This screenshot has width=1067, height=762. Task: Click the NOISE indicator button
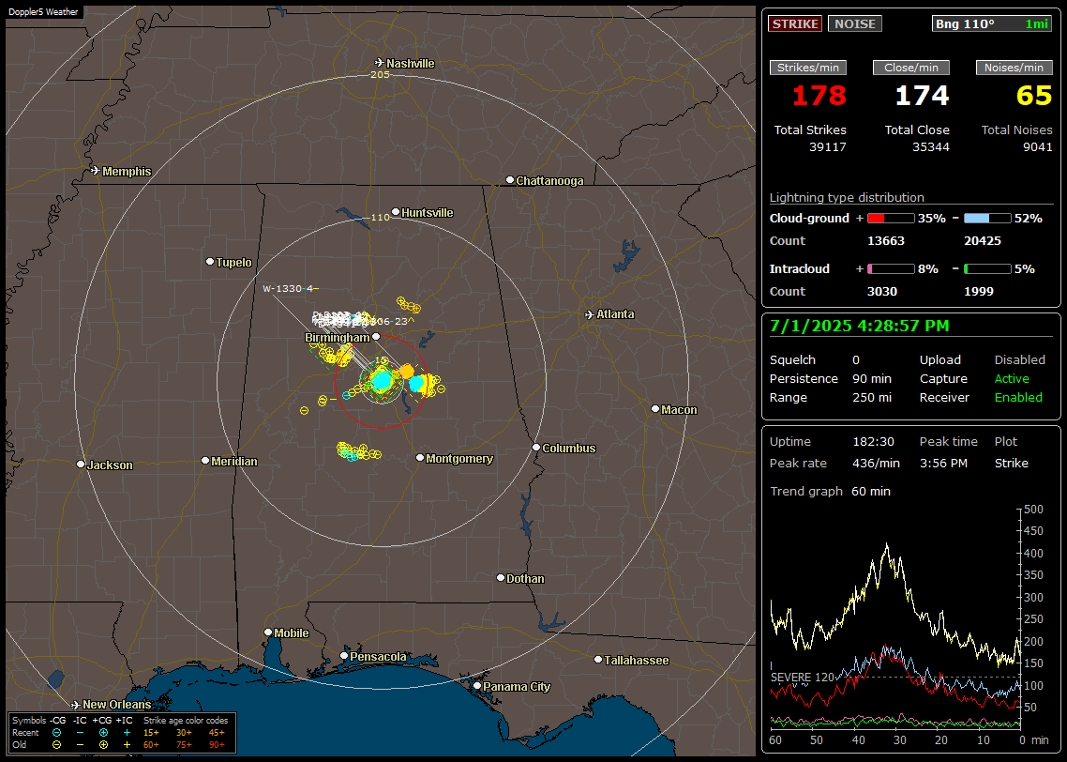(x=855, y=23)
